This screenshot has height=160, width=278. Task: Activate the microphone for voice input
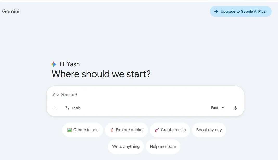tap(235, 107)
